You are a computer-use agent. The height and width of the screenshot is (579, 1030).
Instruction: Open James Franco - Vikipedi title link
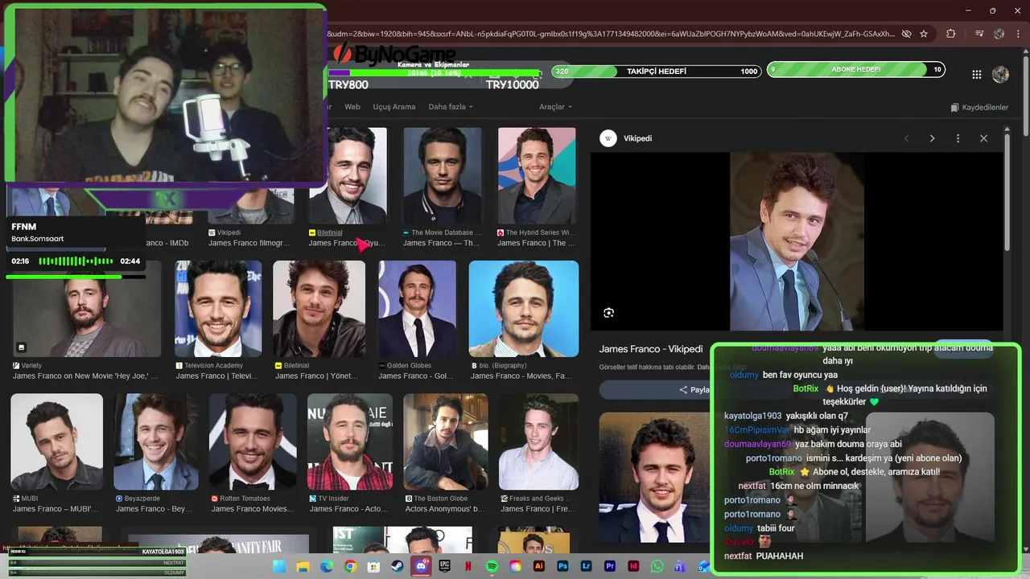651,349
